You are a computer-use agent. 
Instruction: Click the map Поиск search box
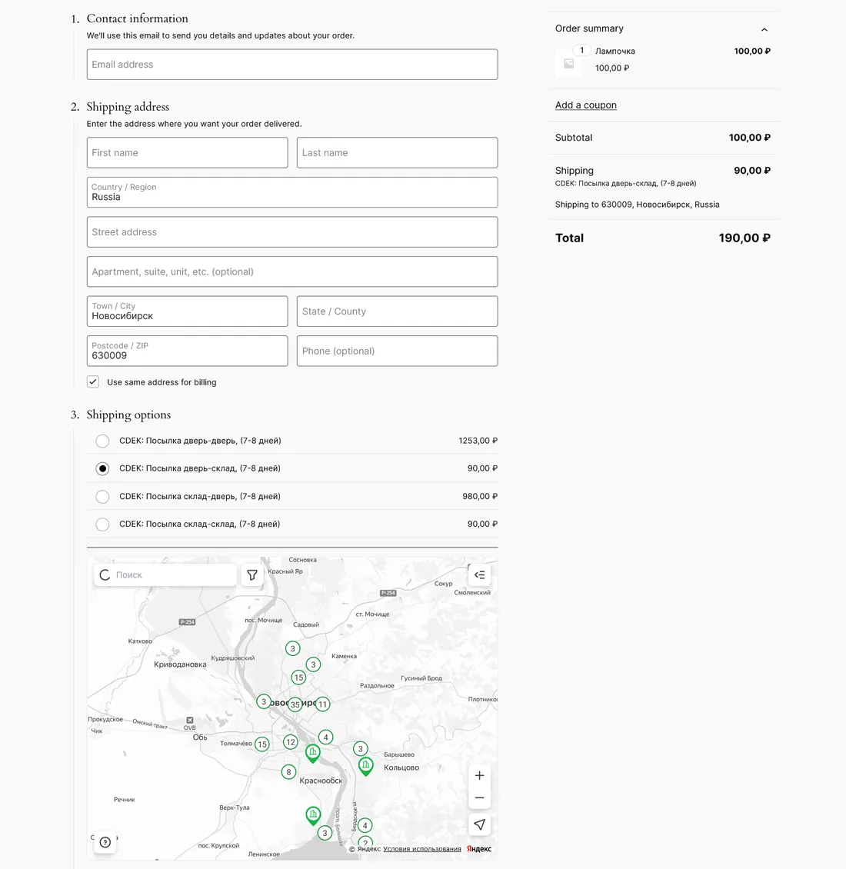(165, 575)
